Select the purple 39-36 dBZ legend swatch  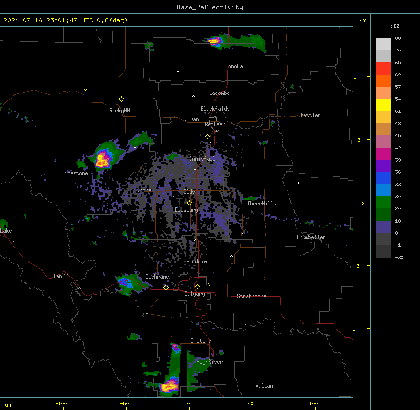[383, 166]
